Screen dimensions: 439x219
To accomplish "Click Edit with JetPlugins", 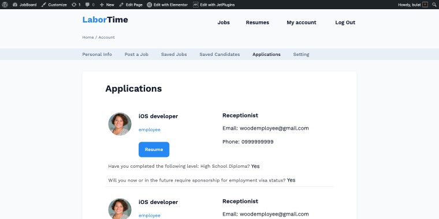I will (214, 5).
